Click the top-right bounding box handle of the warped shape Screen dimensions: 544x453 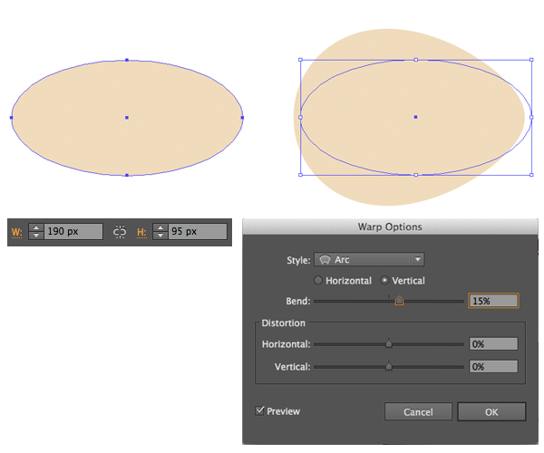pyautogui.click(x=531, y=61)
